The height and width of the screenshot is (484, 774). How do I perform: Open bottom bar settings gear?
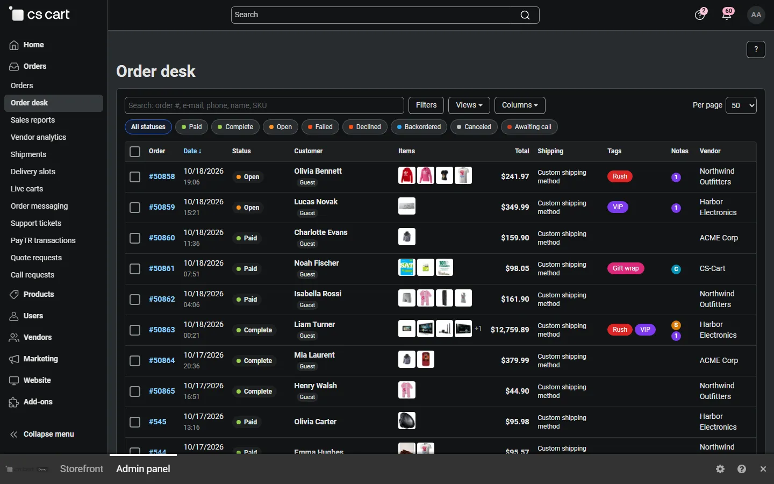[x=720, y=469]
